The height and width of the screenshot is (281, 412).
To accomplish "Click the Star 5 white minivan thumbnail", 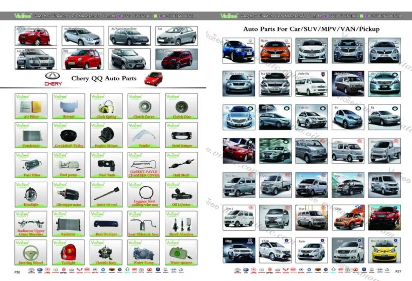I will point(238,218).
